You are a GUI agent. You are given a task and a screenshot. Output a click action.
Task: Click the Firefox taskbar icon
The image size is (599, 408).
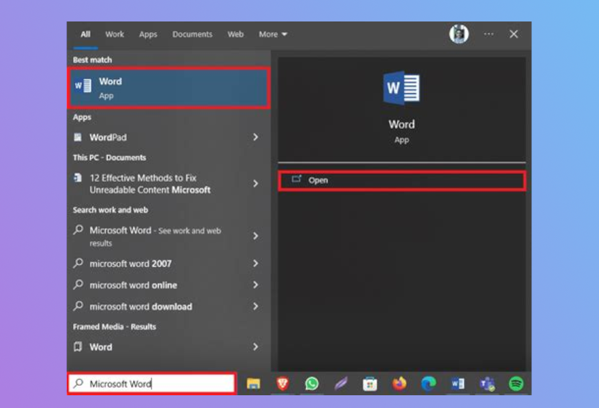[400, 383]
